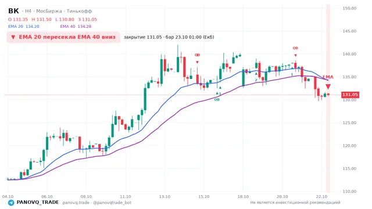Click the 08.10 date on the time axis

pyautogui.click(x=86, y=197)
